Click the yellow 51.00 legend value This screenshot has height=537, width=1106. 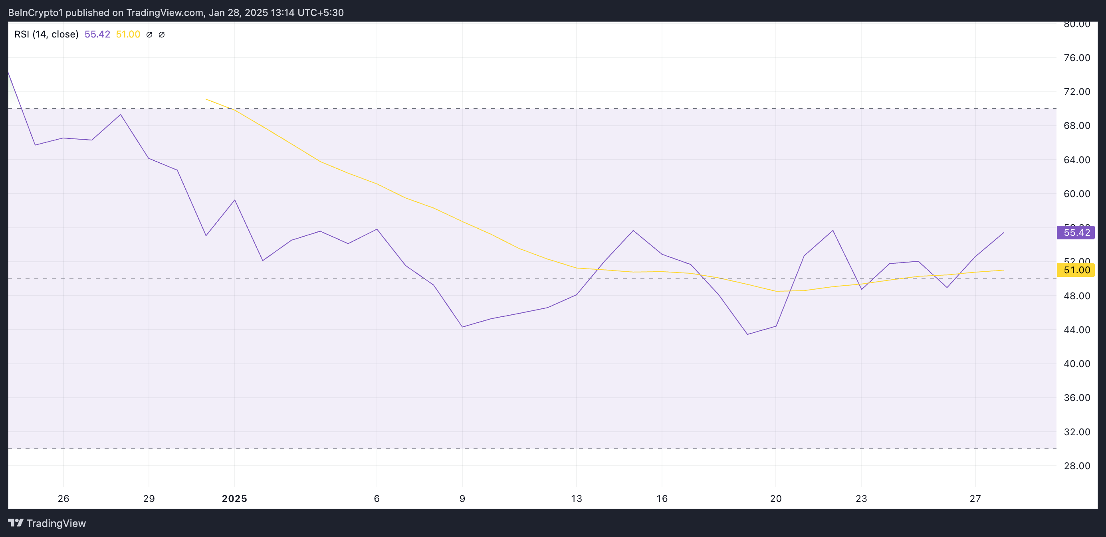(x=128, y=34)
